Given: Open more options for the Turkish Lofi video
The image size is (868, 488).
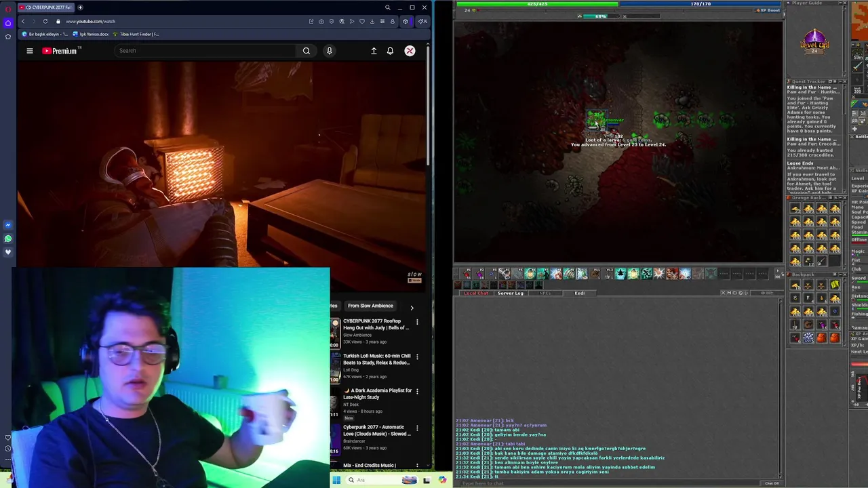Looking at the screenshot, I should point(417,357).
